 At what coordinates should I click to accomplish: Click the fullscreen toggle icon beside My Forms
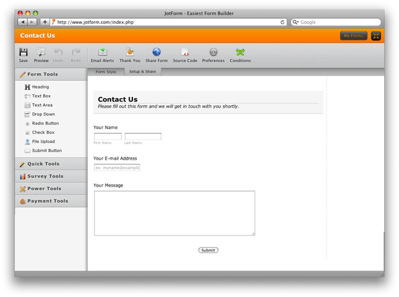coord(376,36)
